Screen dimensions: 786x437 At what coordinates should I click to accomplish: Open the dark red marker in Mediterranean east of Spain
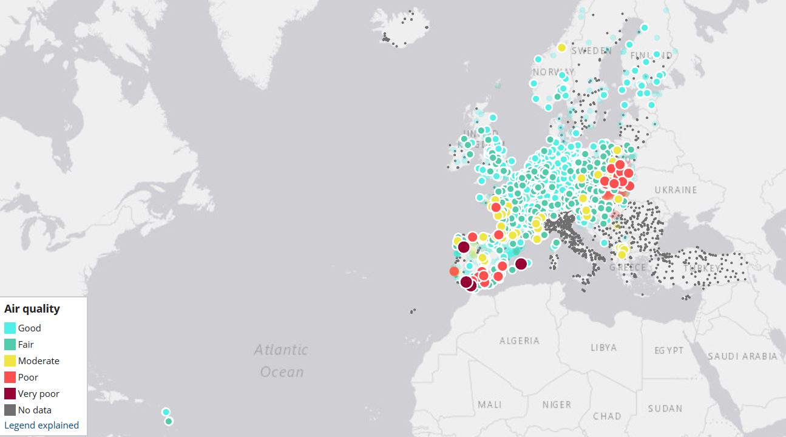tap(521, 264)
